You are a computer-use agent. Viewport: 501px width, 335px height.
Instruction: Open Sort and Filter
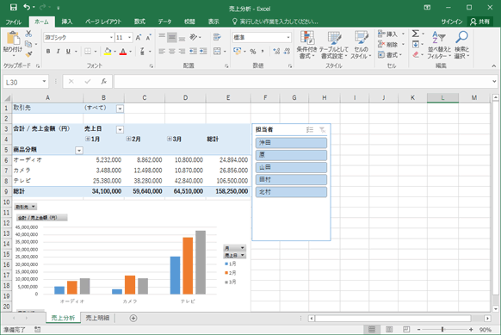439,45
